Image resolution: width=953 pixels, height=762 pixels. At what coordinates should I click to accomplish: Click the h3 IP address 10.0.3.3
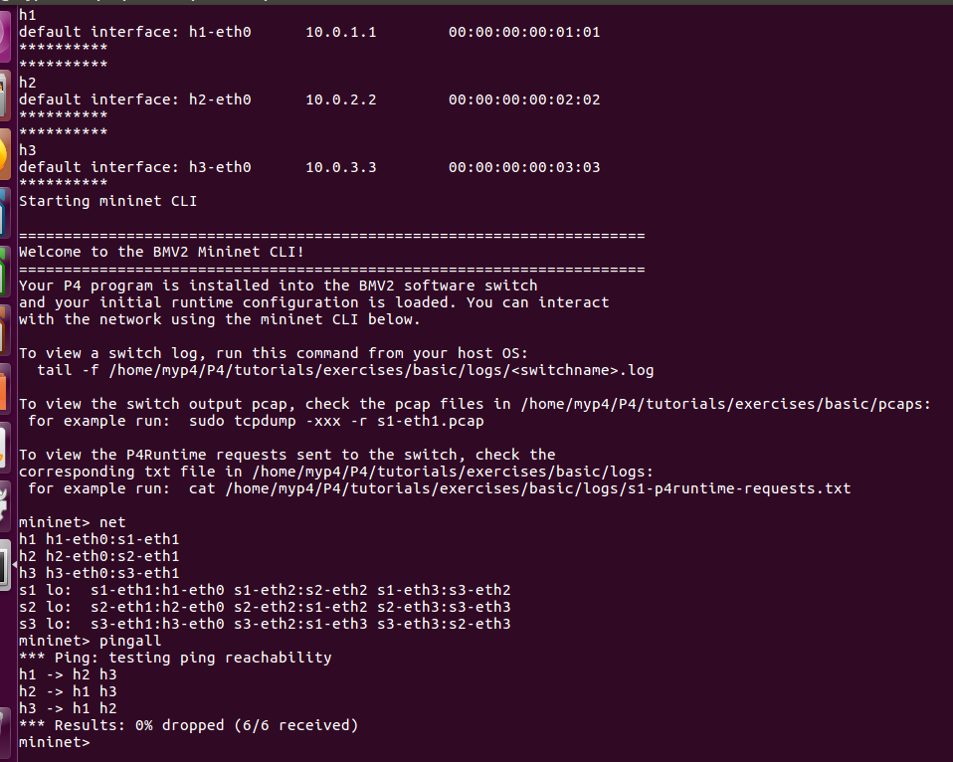tap(340, 167)
